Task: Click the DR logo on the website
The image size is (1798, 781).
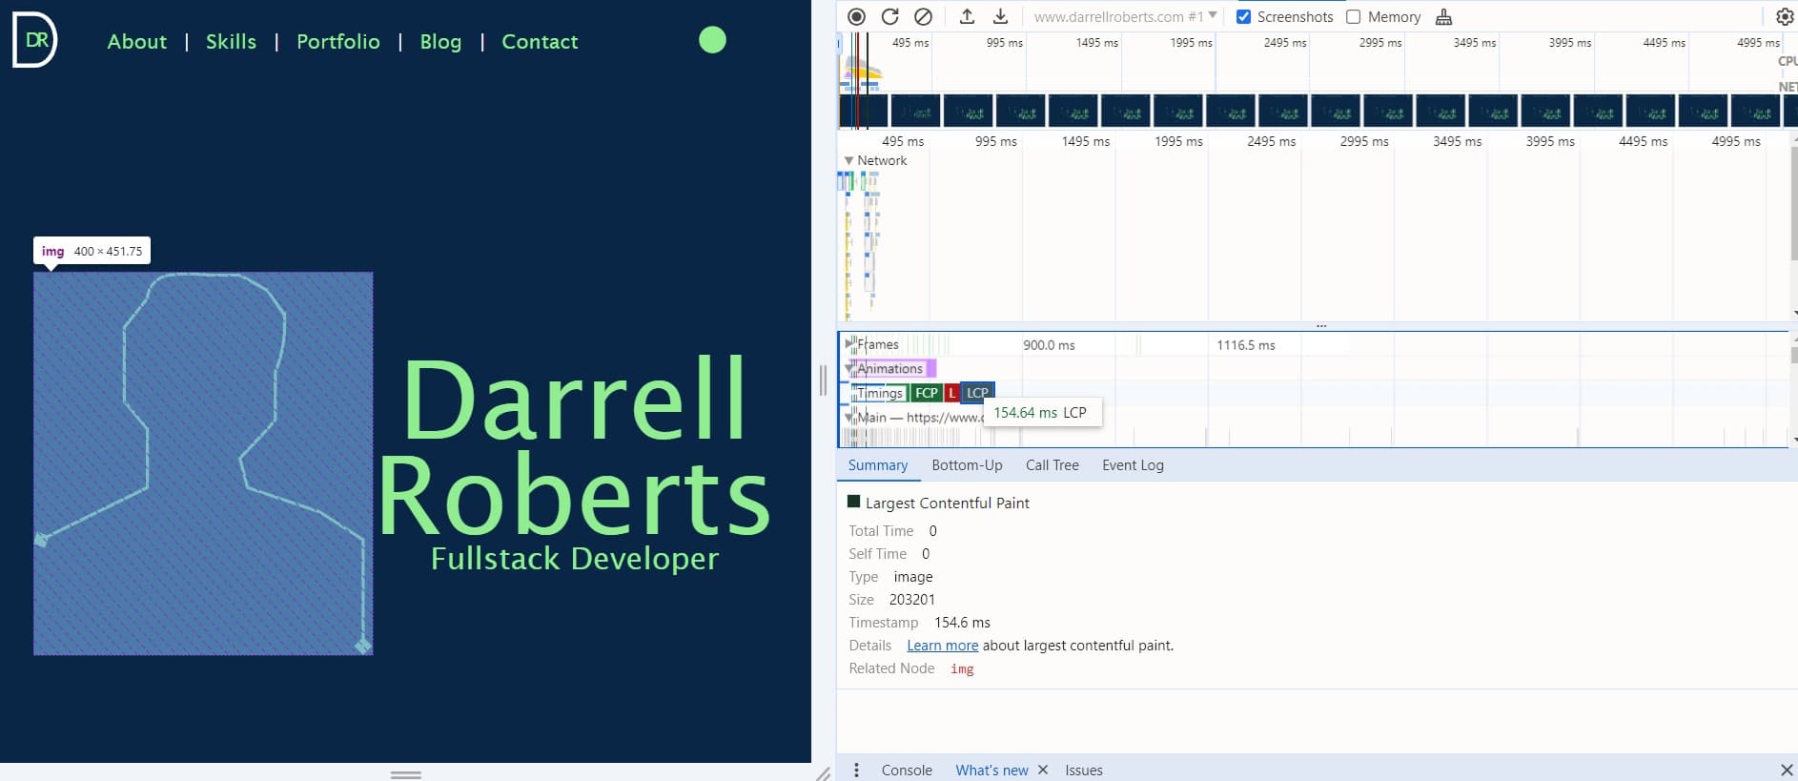Action: tap(34, 40)
